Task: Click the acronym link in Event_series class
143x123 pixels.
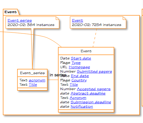Action: 37,80
